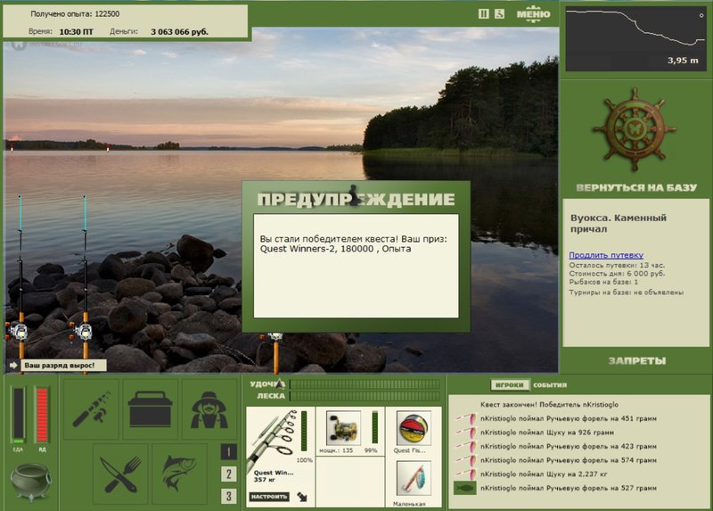The width and height of the screenshot is (713, 511).
Task: Click the quest prize message text in dialog
Action: click(353, 243)
